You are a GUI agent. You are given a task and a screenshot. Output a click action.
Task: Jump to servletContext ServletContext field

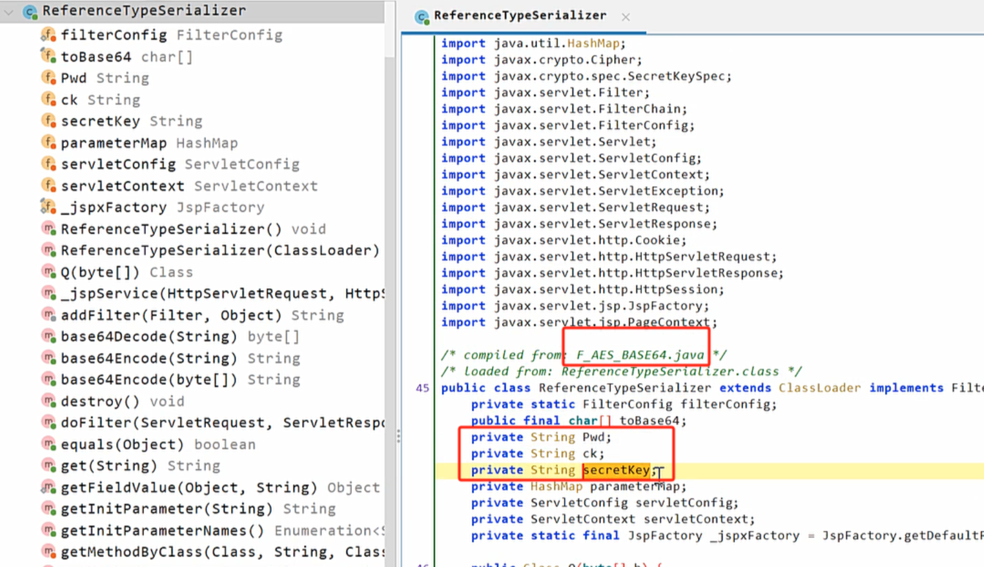point(189,186)
